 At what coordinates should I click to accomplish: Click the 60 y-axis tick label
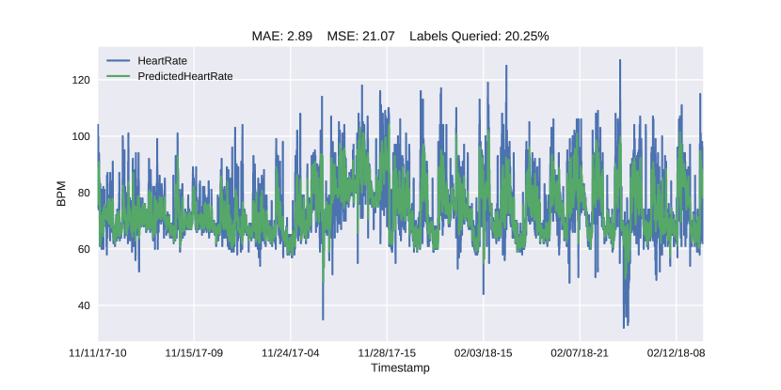click(84, 249)
